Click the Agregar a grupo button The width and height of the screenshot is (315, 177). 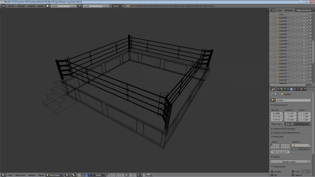[x=289, y=162]
